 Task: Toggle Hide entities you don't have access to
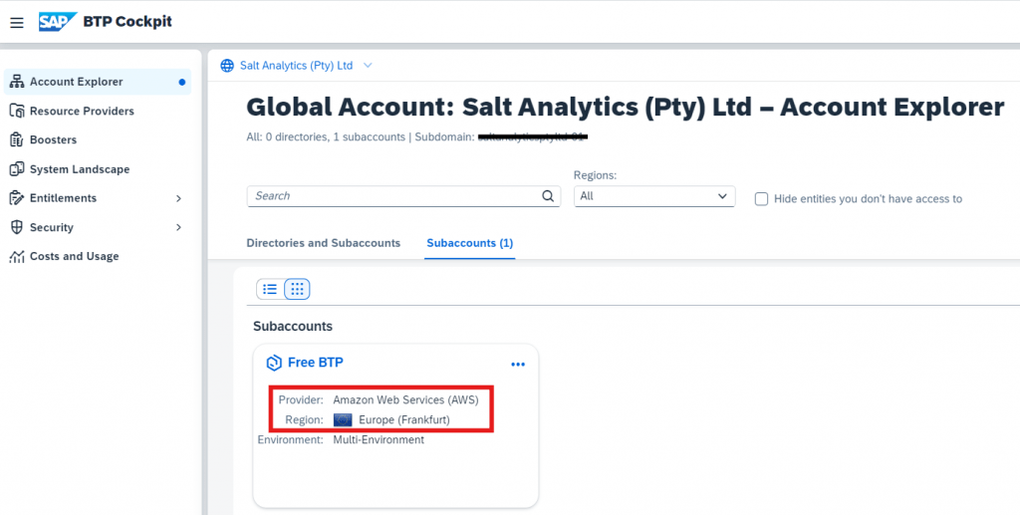[761, 199]
